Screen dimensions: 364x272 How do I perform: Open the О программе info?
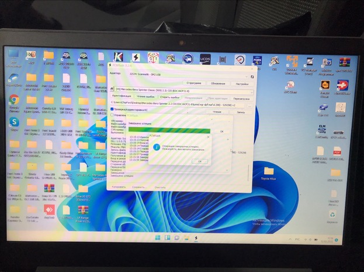(x=193, y=83)
